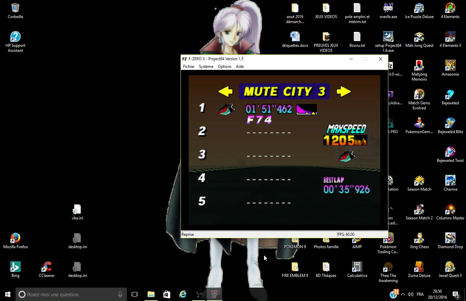Open the Aide menu
This screenshot has width=466, height=301.
pyautogui.click(x=240, y=67)
